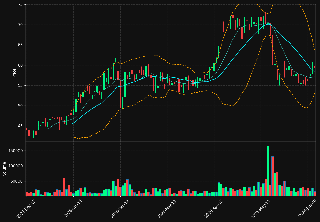320x222 pixels.
Task: Click the Price axis title
Action: (x=14, y=73)
